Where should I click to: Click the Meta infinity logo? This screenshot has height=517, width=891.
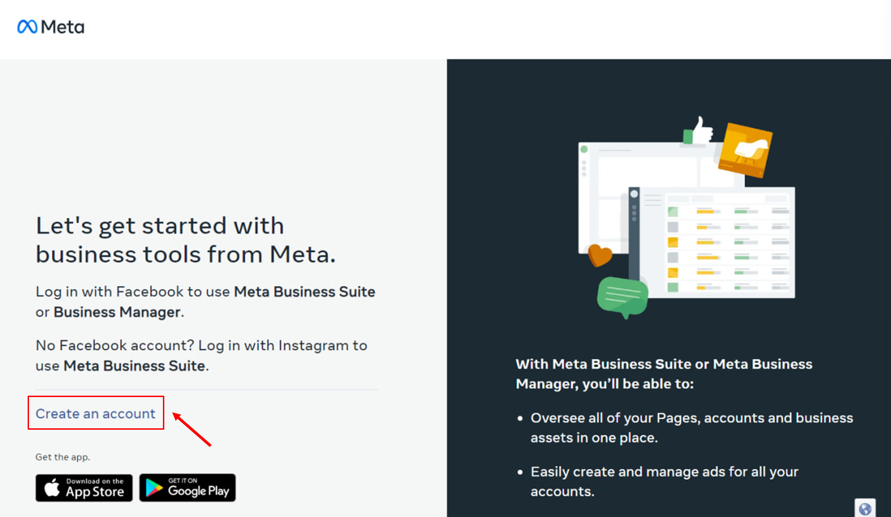click(x=27, y=27)
